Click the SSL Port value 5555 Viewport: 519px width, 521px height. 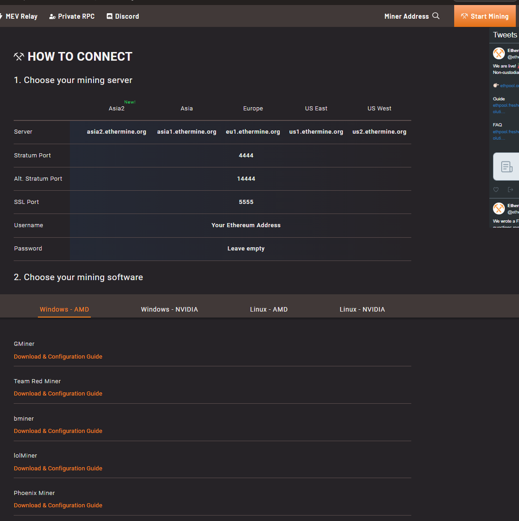(x=246, y=202)
